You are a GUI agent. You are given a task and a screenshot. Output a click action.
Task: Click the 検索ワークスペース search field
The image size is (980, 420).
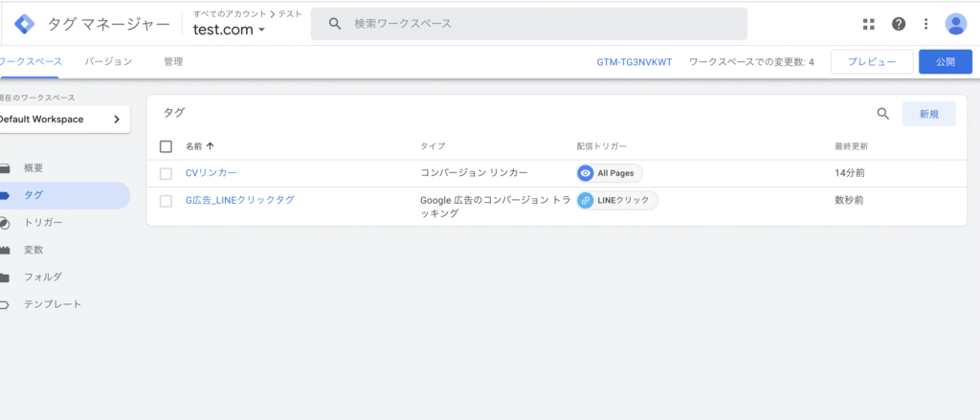(536, 24)
